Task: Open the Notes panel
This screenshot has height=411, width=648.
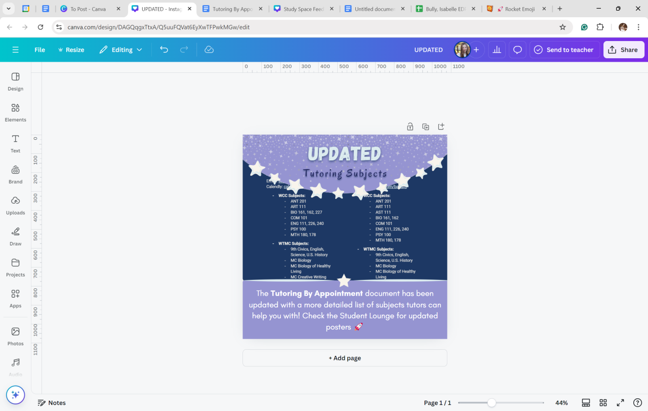Action: 52,403
